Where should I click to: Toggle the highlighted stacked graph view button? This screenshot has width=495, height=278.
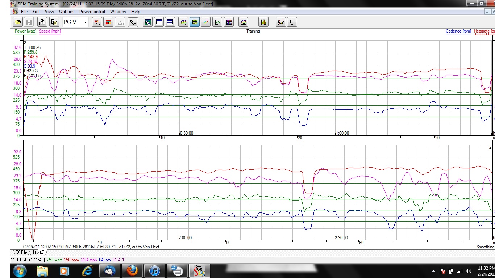(195, 22)
